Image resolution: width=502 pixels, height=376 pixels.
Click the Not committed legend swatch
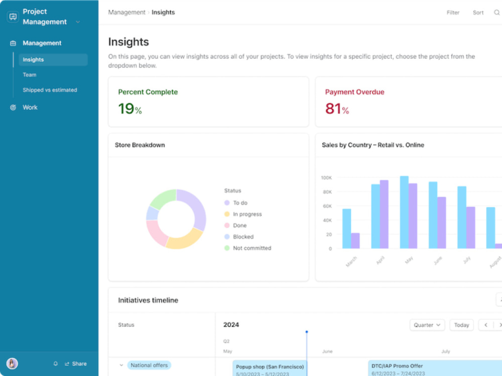pos(227,248)
